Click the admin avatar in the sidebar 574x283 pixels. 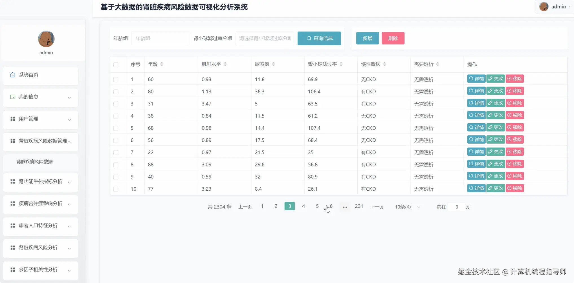point(46,39)
